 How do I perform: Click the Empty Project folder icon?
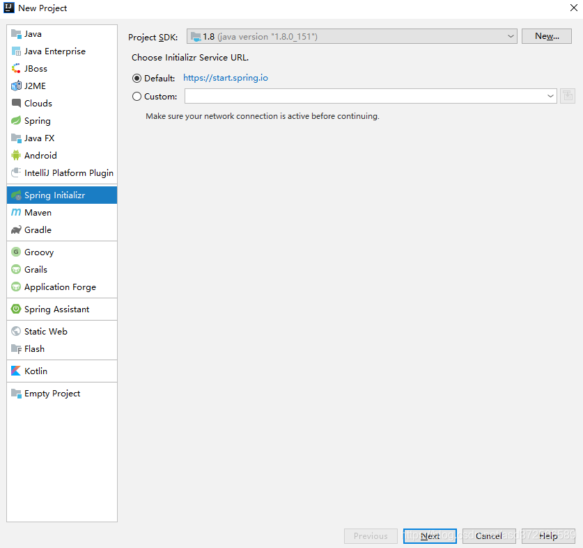(16, 393)
